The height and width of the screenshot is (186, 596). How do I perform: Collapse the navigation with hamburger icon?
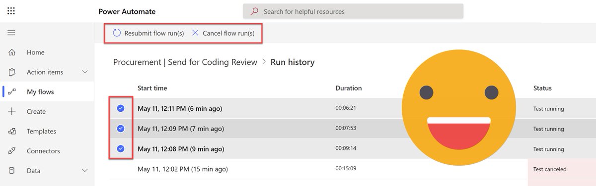pos(11,33)
